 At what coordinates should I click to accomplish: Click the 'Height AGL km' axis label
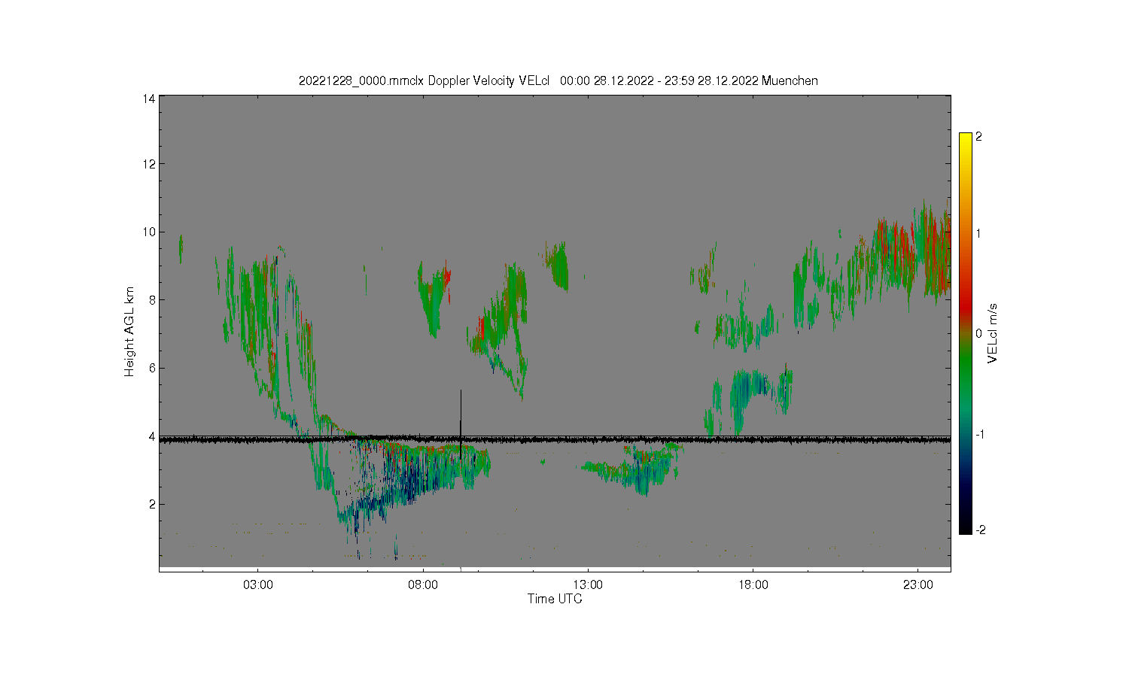[129, 332]
